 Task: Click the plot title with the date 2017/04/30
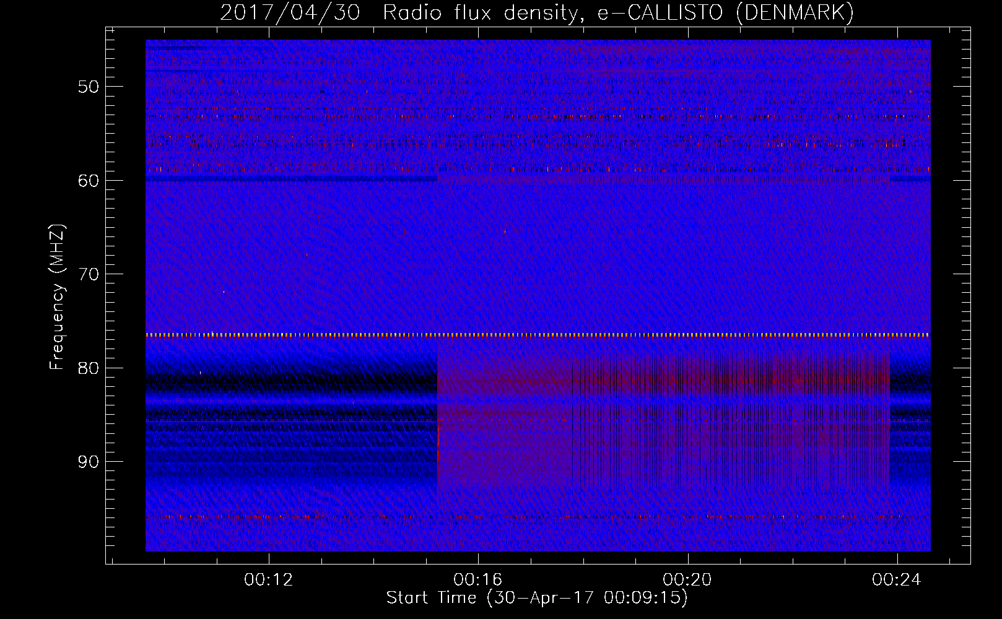click(x=537, y=13)
